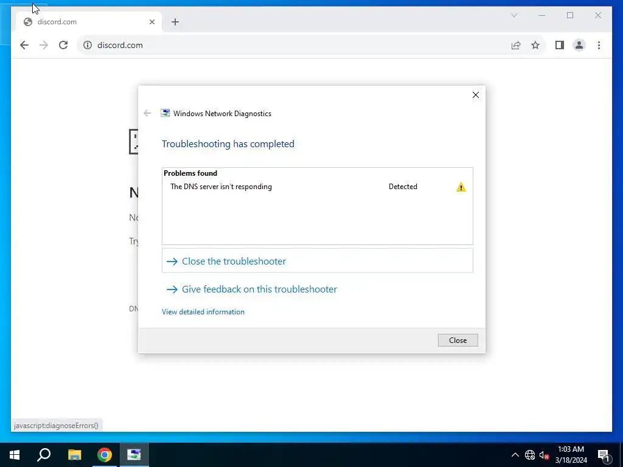Select the discord.com browser tab

(89, 22)
